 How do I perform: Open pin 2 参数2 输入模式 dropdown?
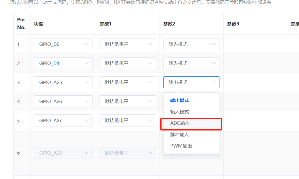click(x=191, y=63)
